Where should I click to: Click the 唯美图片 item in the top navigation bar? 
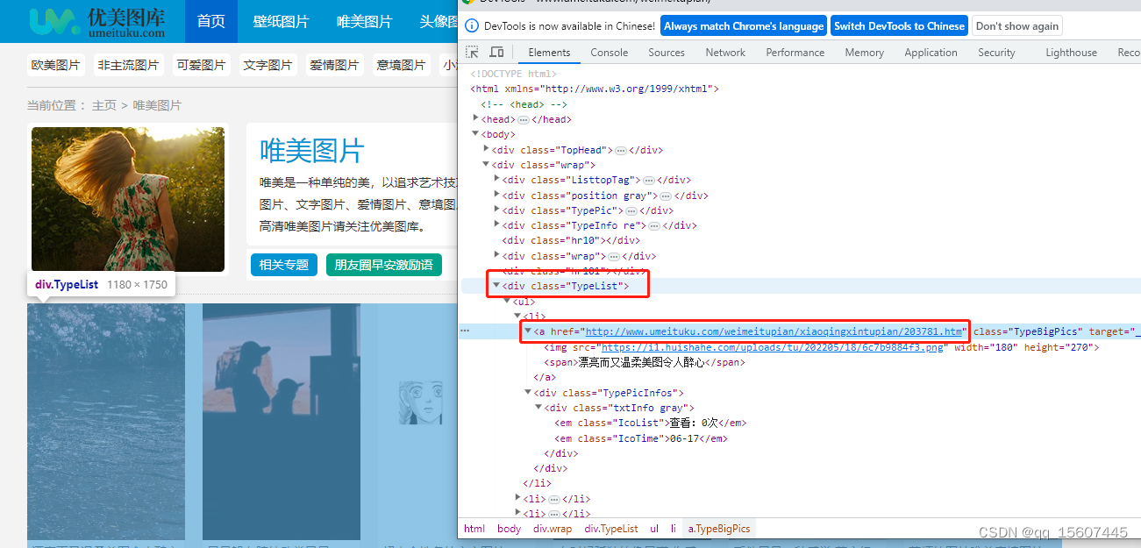364,21
